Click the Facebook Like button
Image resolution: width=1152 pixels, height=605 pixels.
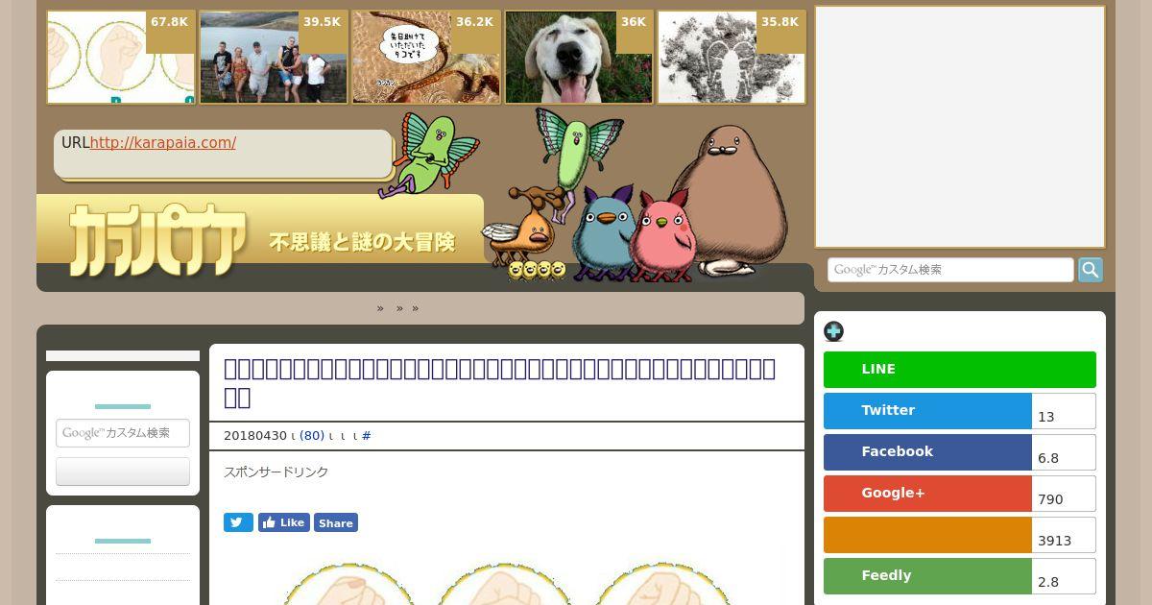tap(283, 522)
